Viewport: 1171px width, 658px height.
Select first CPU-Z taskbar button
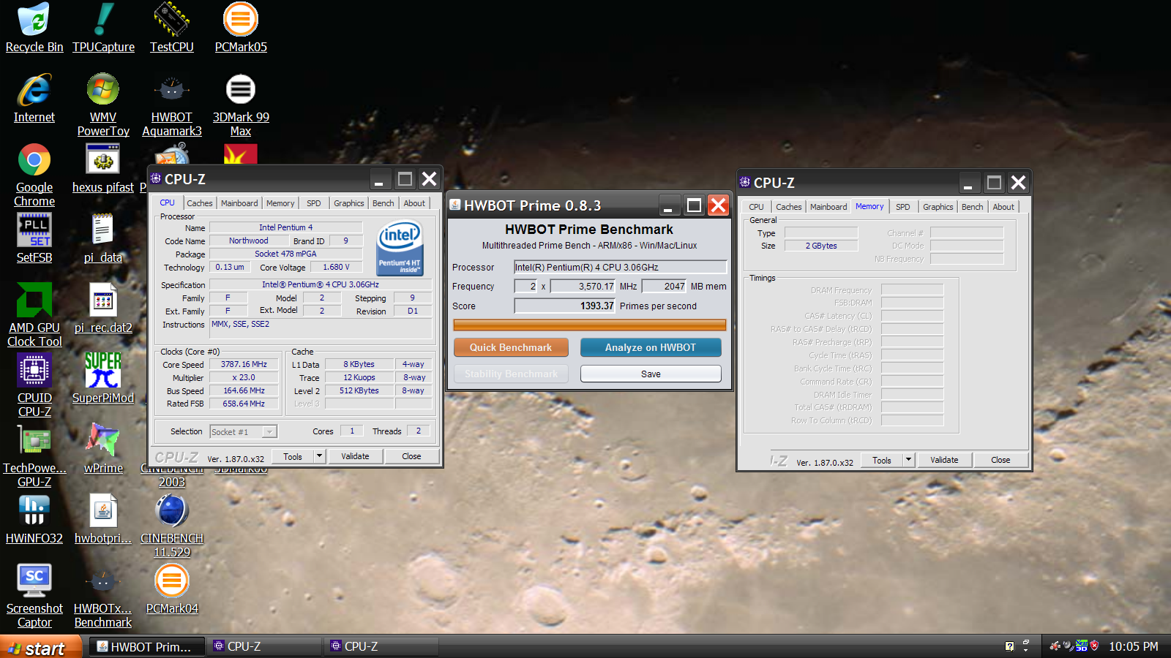pyautogui.click(x=263, y=646)
